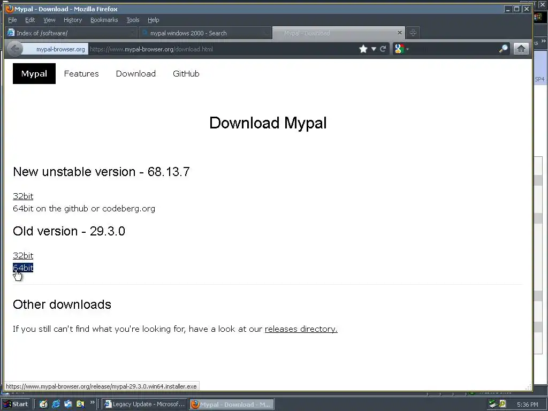
Task: Open the Bookmarks menu
Action: click(x=104, y=20)
